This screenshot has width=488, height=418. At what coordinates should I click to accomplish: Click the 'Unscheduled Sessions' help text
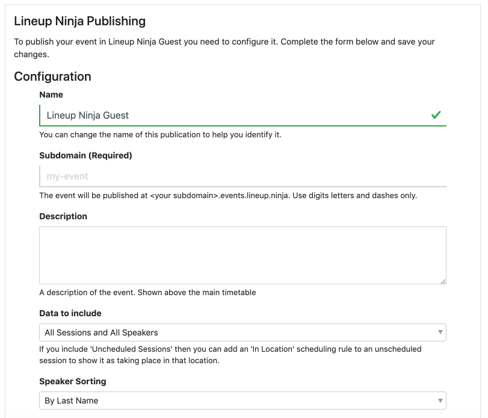click(x=230, y=355)
